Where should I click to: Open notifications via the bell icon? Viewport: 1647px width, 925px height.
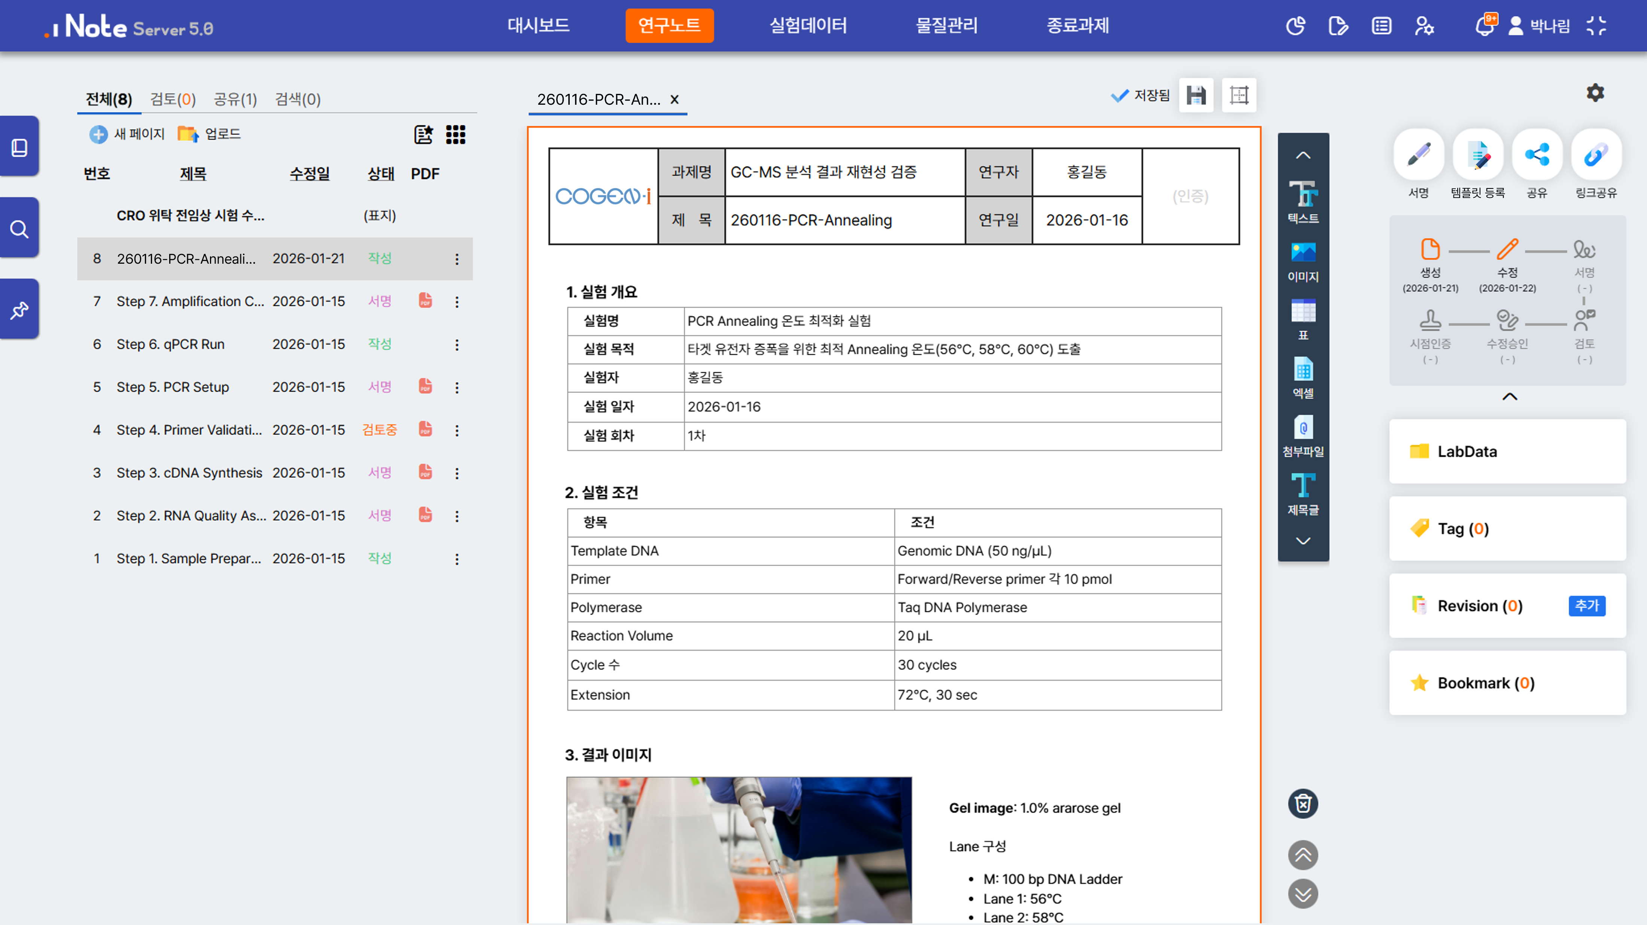[1485, 25]
